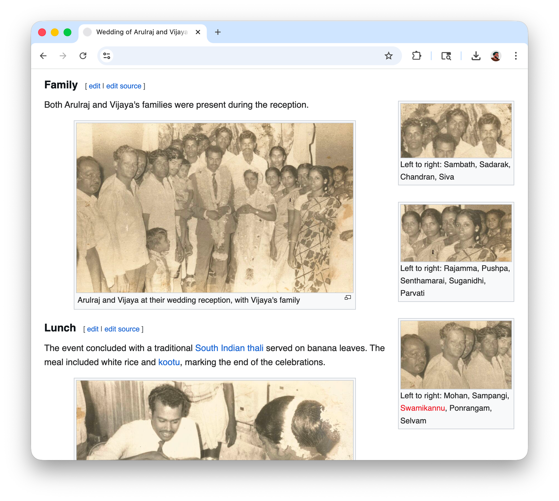Enlarge the wedding reception image icon
559x501 pixels.
click(348, 297)
